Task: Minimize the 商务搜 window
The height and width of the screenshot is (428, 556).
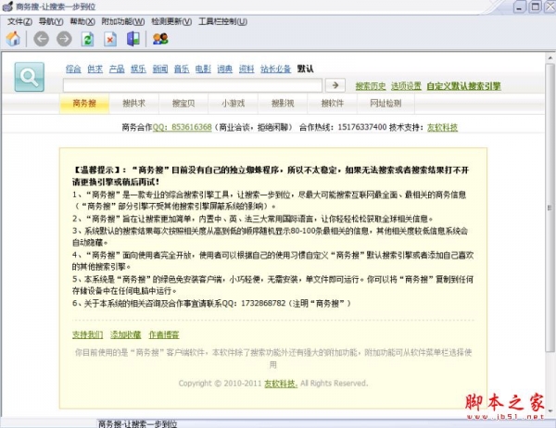Action: [x=520, y=7]
